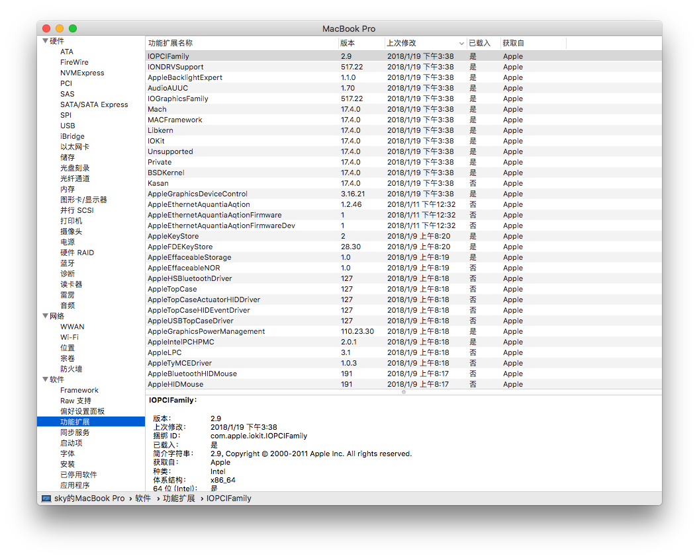Select NVMExpress in the sidebar
699x558 pixels.
[82, 73]
